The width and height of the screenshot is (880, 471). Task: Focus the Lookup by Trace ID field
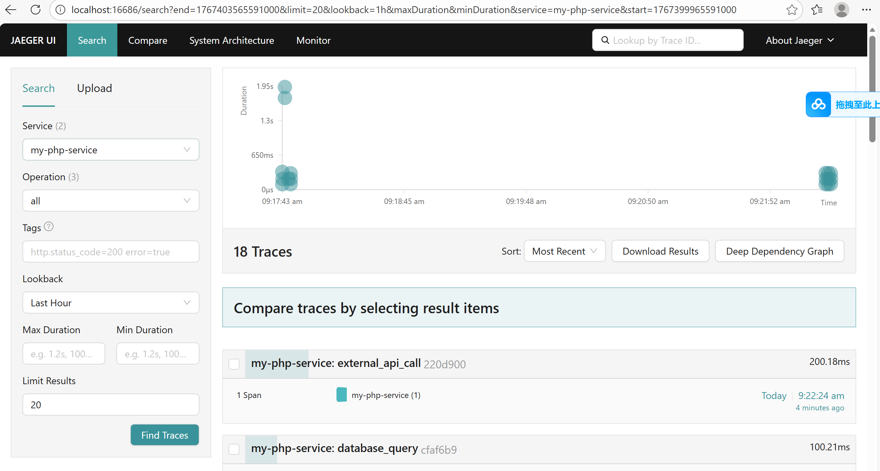click(668, 40)
